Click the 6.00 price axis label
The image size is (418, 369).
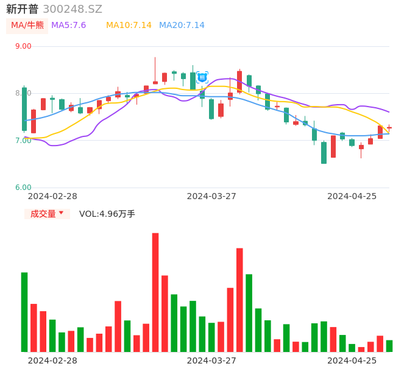[x=23, y=188]
